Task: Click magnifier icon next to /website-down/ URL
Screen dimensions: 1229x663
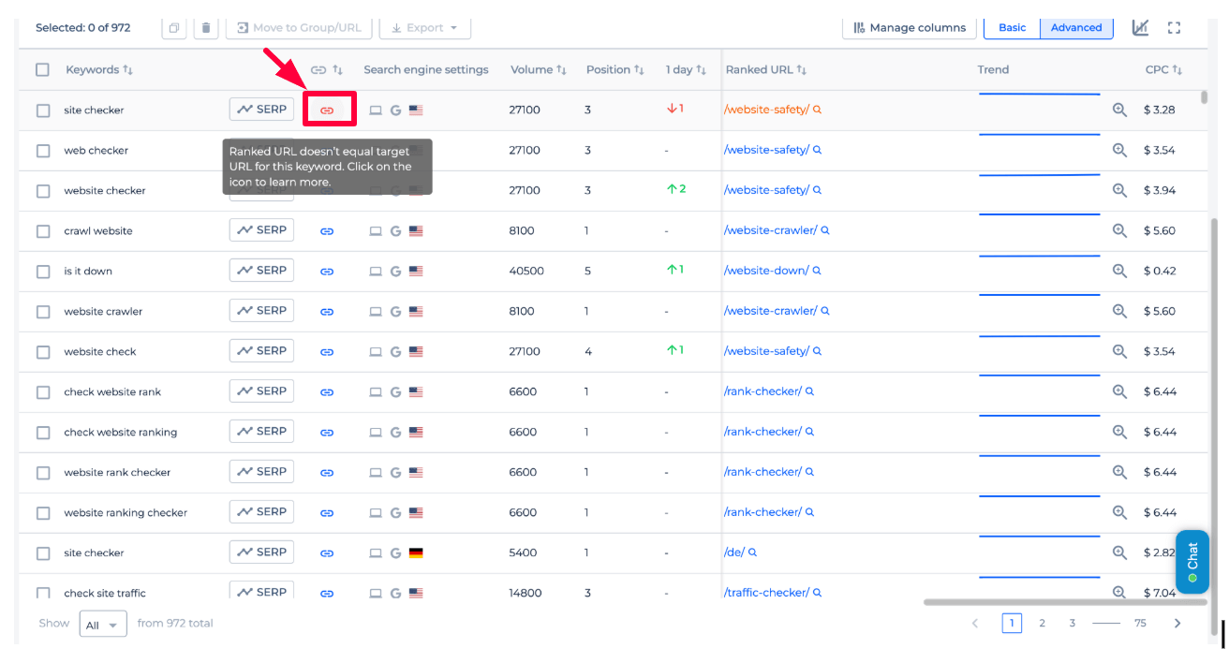Action: [817, 271]
